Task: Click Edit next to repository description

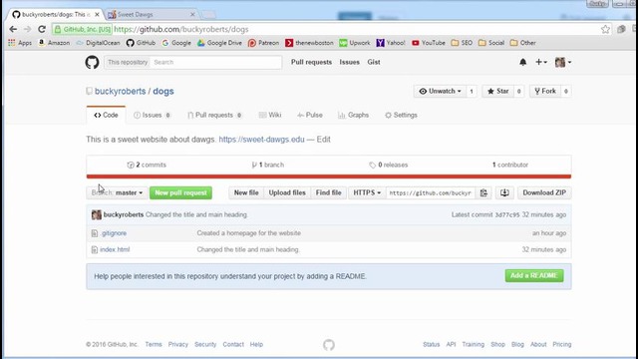Action: pos(323,140)
